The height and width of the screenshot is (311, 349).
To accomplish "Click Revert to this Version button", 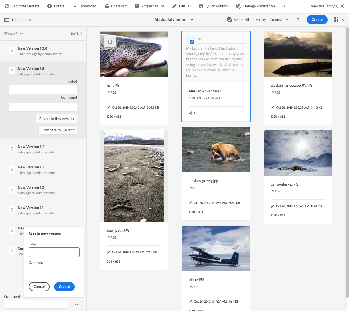I will (x=56, y=119).
